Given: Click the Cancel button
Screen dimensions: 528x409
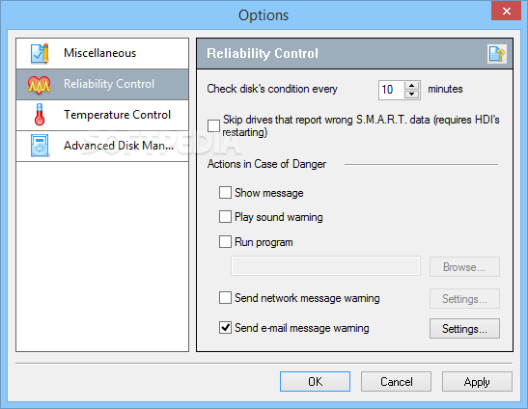Looking at the screenshot, I should (x=396, y=381).
